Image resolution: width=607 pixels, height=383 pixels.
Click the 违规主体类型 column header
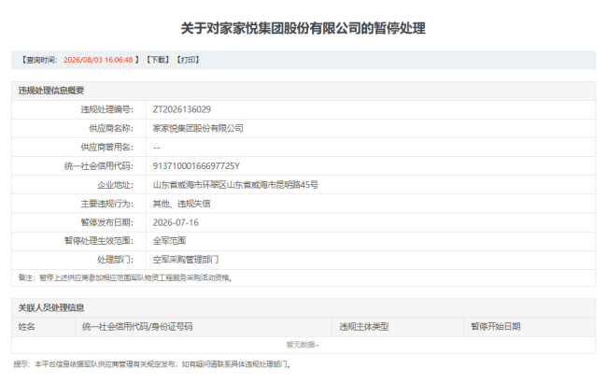(364, 327)
